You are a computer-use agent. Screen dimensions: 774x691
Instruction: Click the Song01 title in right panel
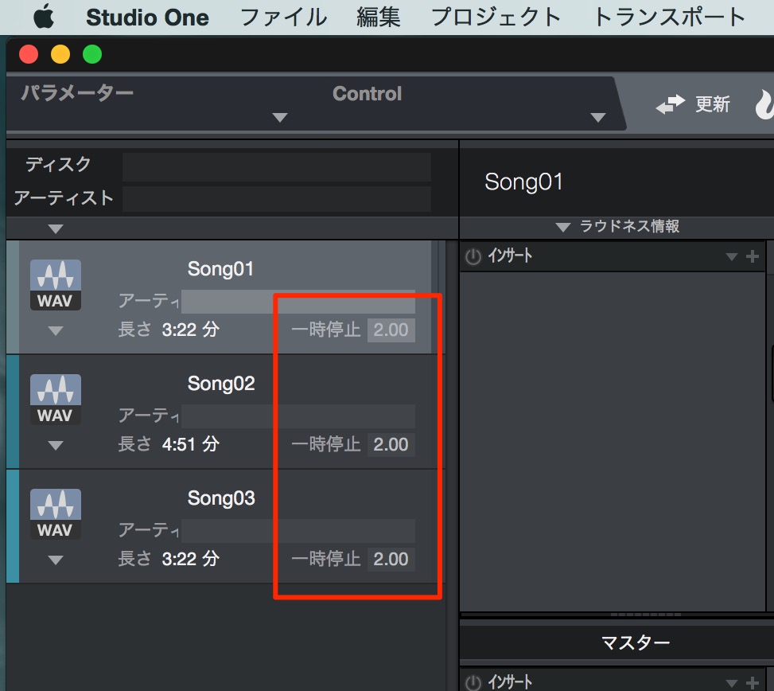[523, 182]
